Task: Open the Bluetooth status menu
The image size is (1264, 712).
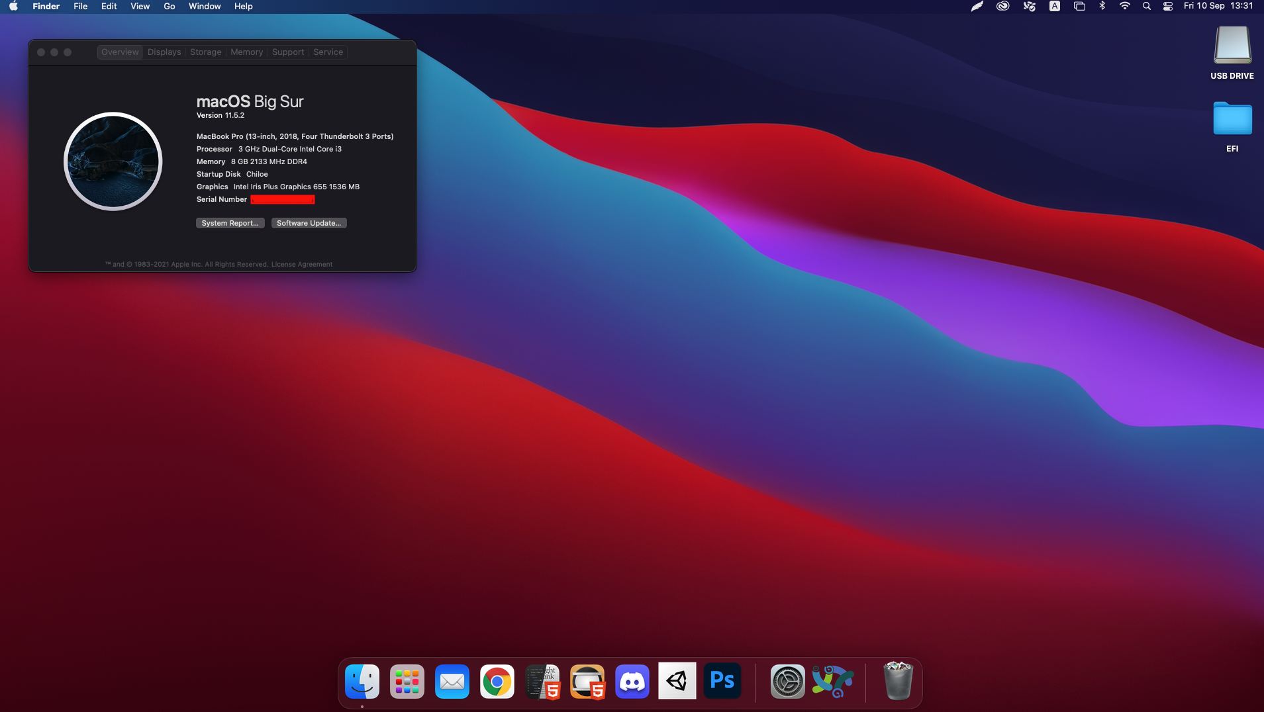Action: coord(1102,6)
